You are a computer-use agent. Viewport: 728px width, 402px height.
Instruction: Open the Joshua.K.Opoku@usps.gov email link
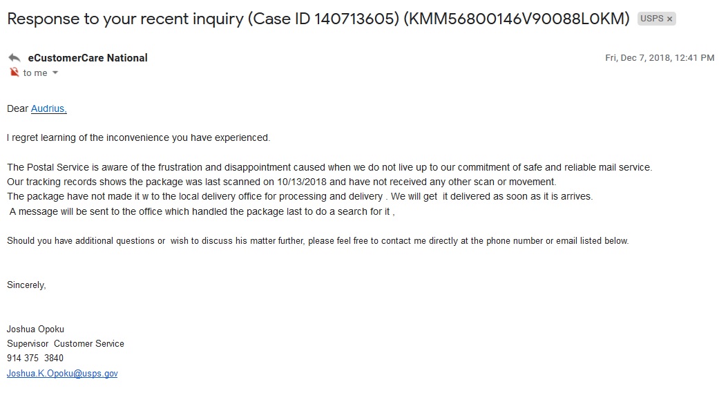[x=62, y=373]
